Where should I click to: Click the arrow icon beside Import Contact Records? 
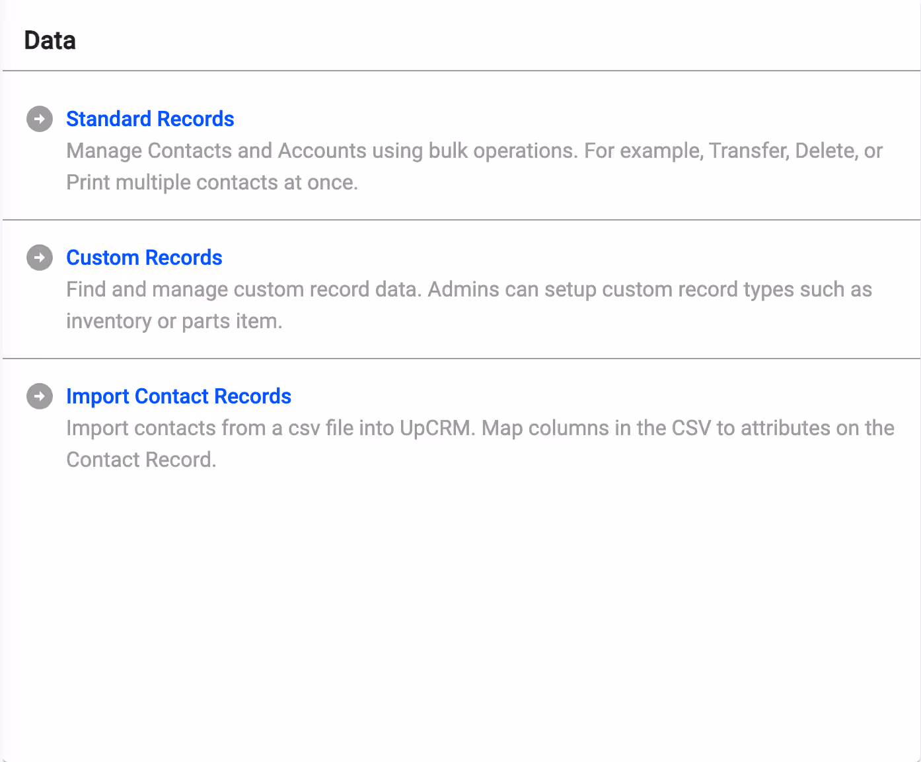pos(40,396)
